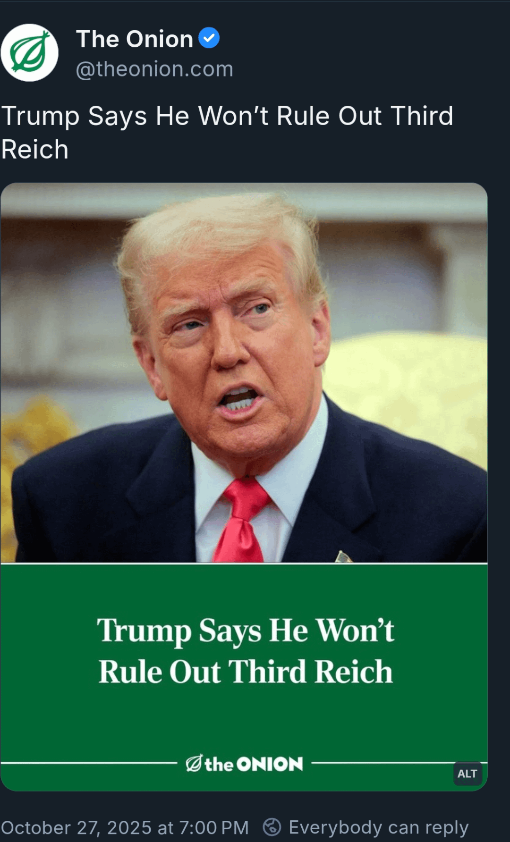The width and height of the screenshot is (510, 842).
Task: Open the @theonion.com handle
Action: click(154, 69)
